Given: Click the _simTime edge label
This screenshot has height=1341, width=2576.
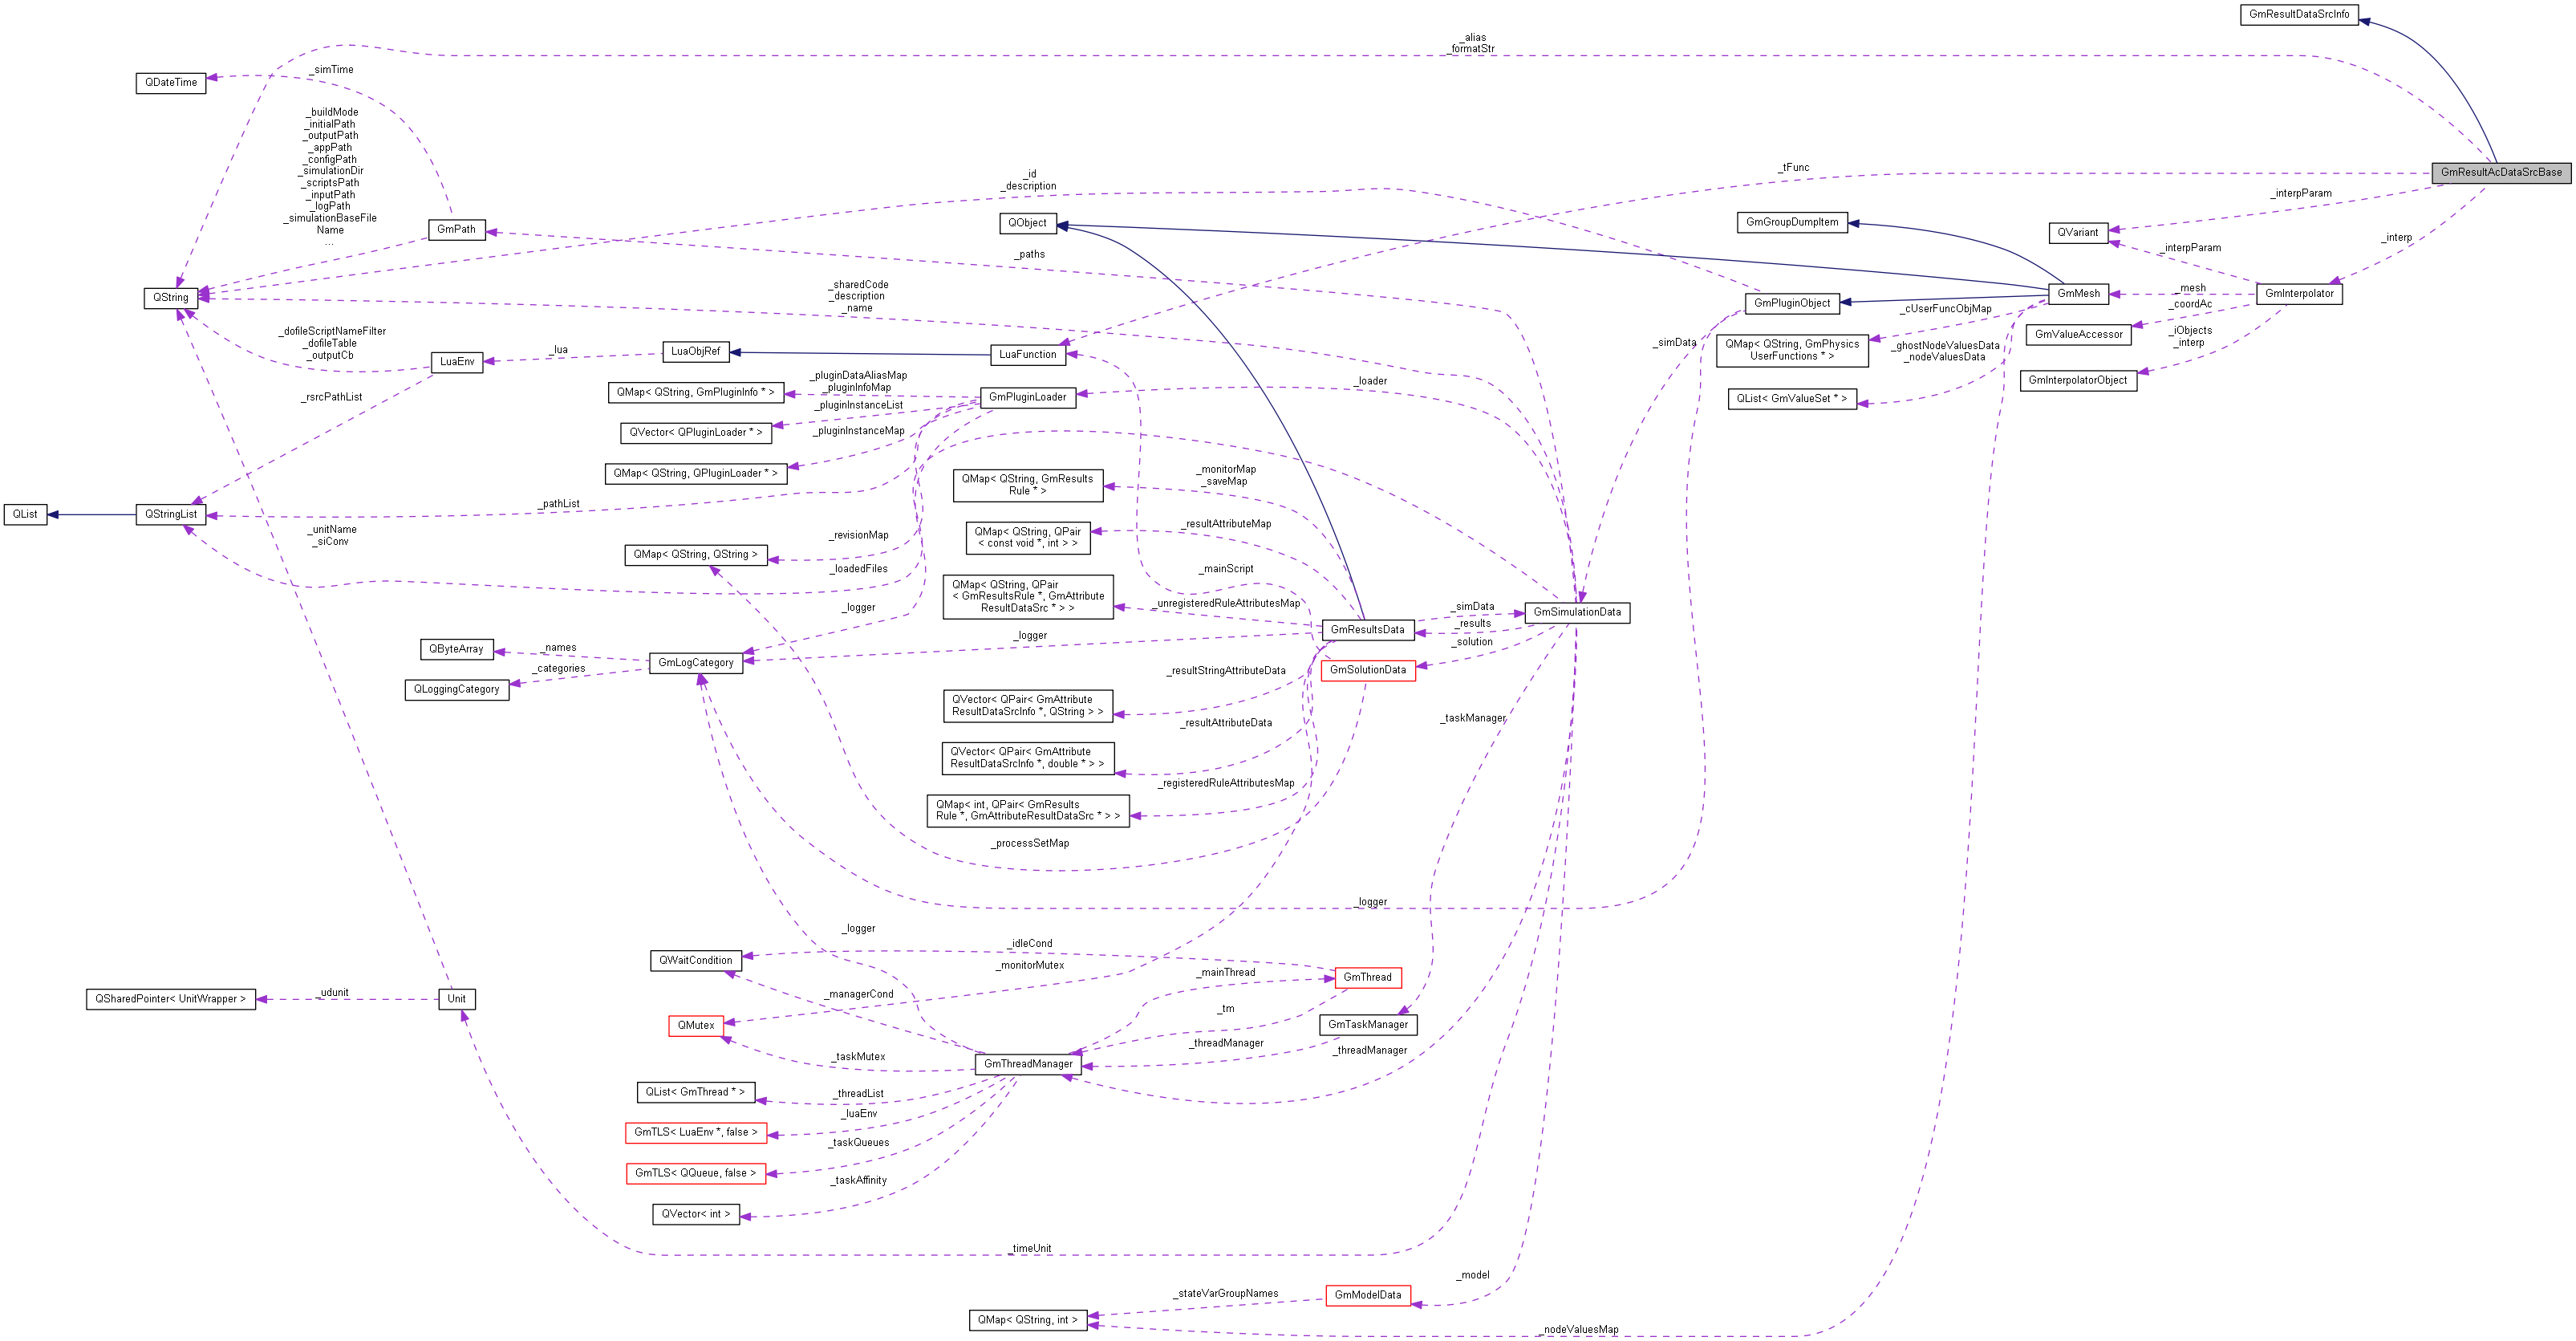Looking at the screenshot, I should point(331,70).
